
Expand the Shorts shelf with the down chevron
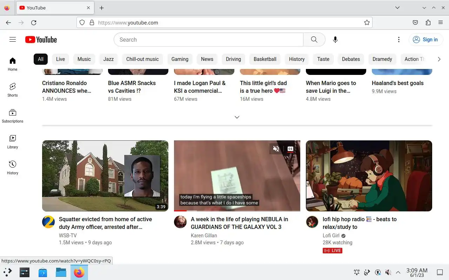coord(237,117)
